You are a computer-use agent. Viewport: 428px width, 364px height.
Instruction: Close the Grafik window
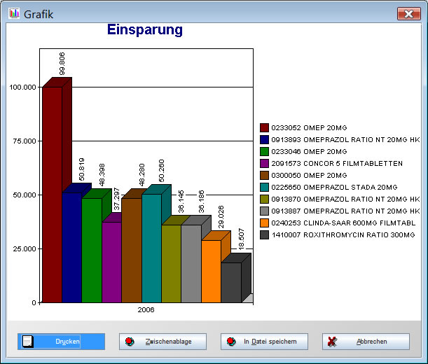click(x=408, y=14)
